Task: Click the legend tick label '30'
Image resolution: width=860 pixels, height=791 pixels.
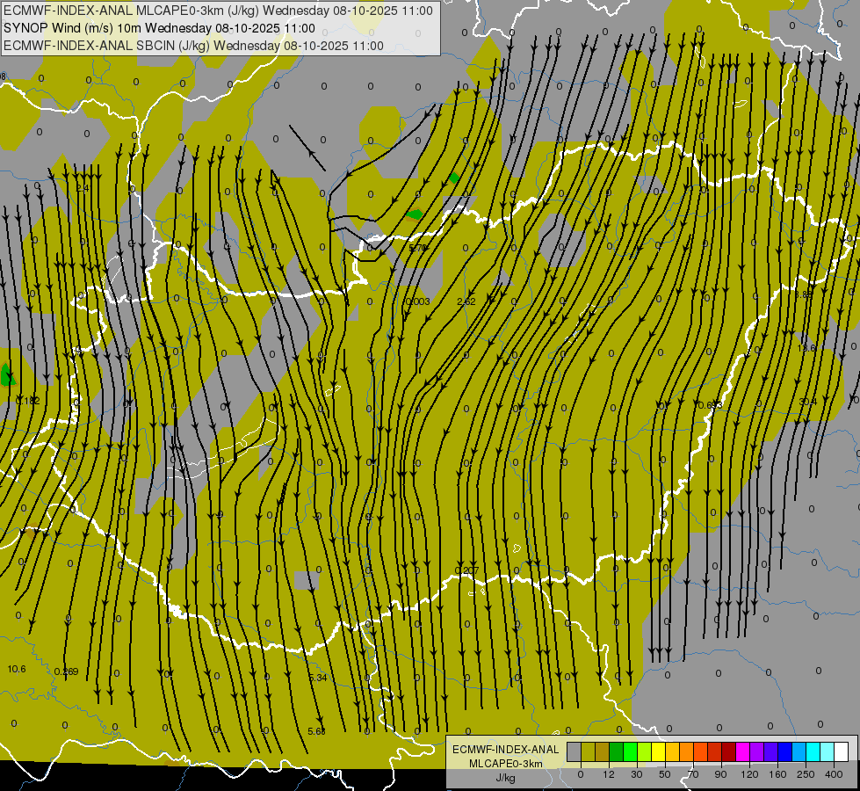Action: (637, 774)
